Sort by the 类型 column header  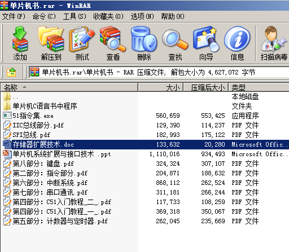coord(259,87)
